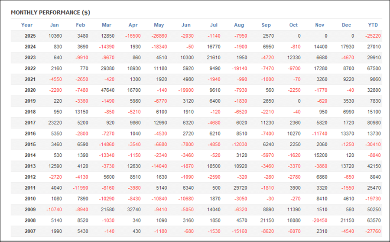This screenshot has height=242, width=390.
Task: Click 2017 YTD value 80980
Action: coord(374,123)
